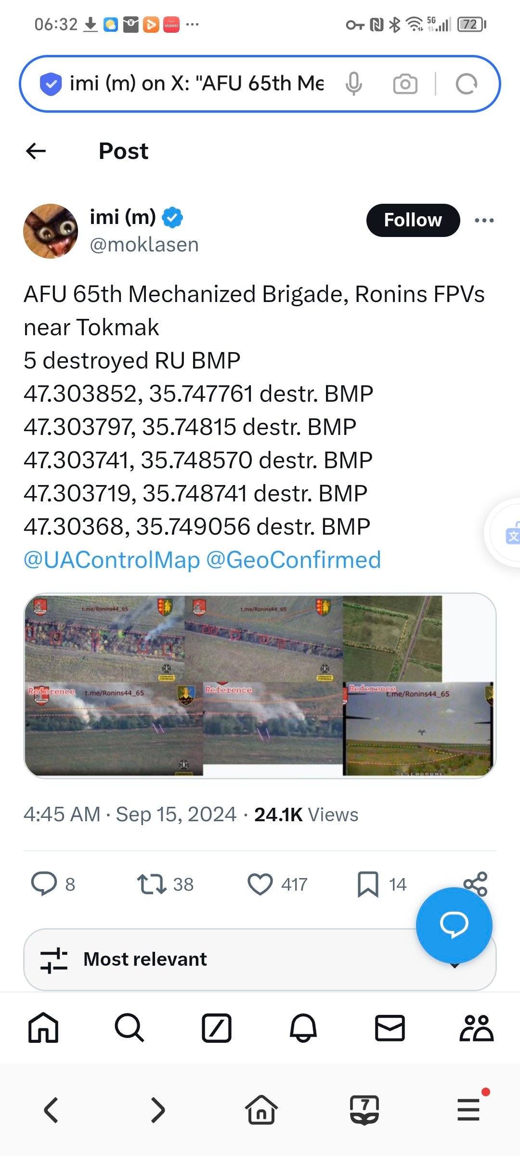Open the notifications bell
This screenshot has width=520, height=1156.
[304, 1029]
